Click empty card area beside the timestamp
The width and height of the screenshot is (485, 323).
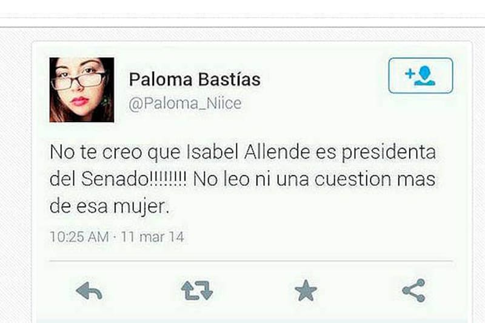319,237
